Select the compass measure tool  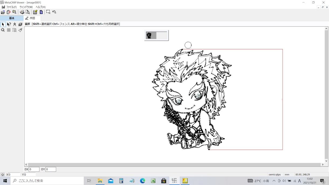coord(15,24)
